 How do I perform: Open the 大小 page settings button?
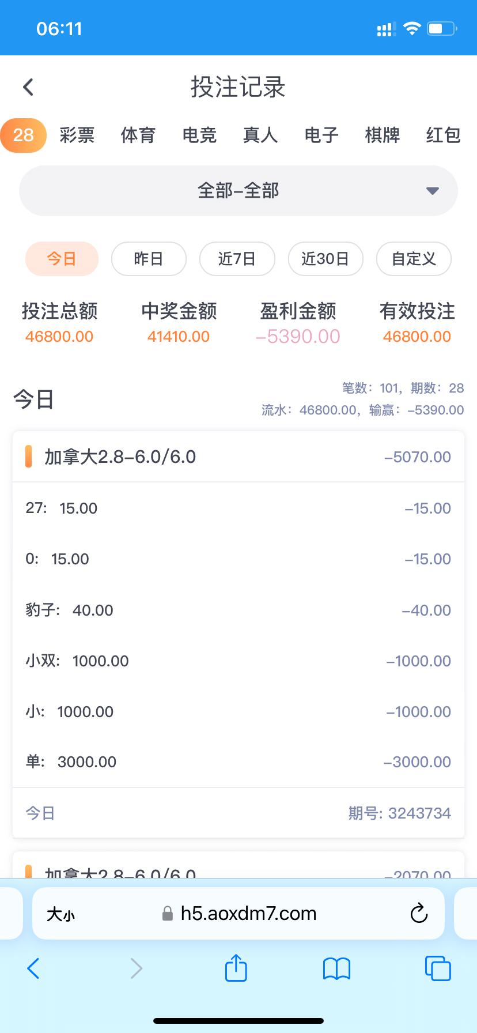click(x=60, y=914)
